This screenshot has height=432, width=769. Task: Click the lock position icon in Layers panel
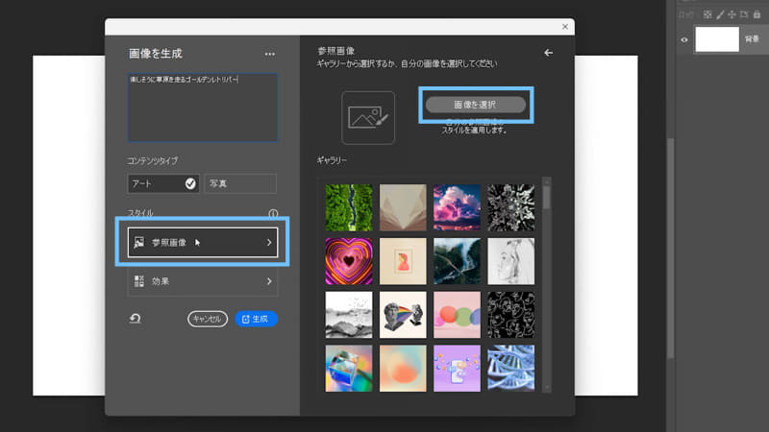tap(732, 14)
